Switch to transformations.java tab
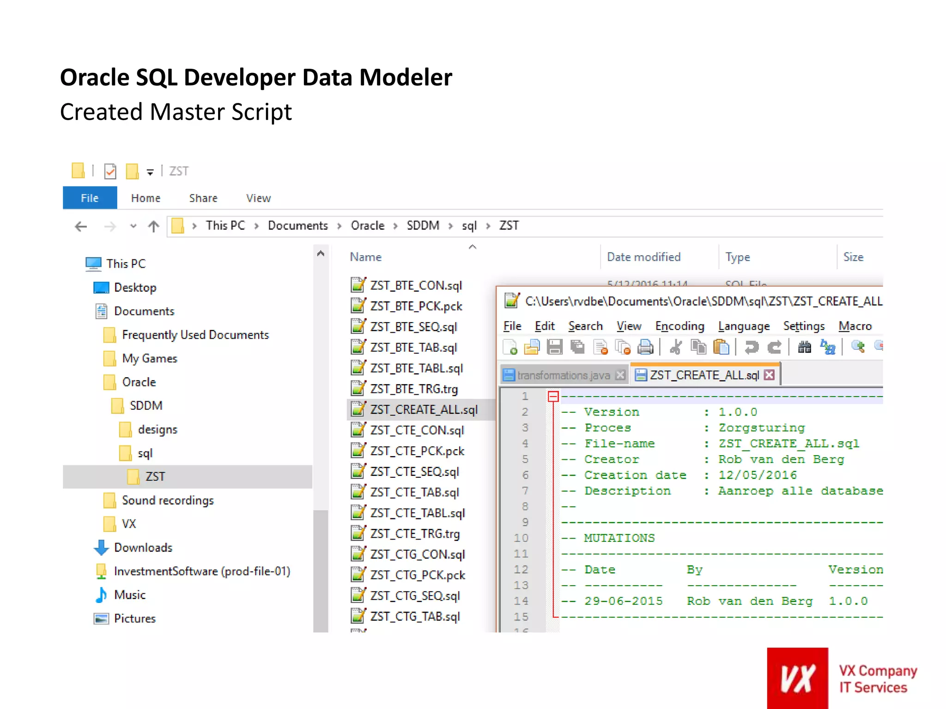This screenshot has width=946, height=709. coord(564,375)
